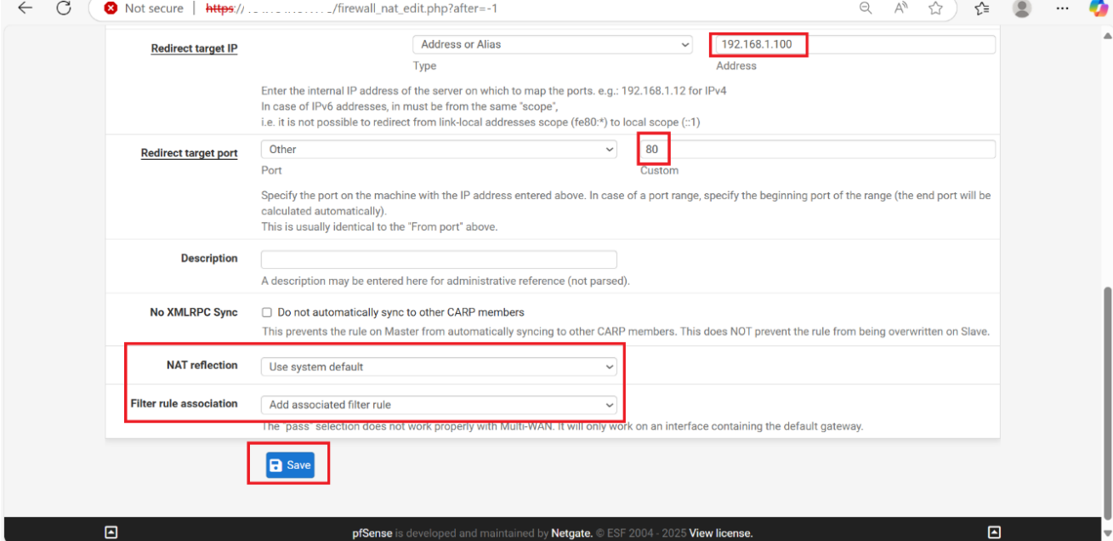Screen dimensions: 1113x541
Task: Open the Read aloud tool
Action: click(901, 9)
